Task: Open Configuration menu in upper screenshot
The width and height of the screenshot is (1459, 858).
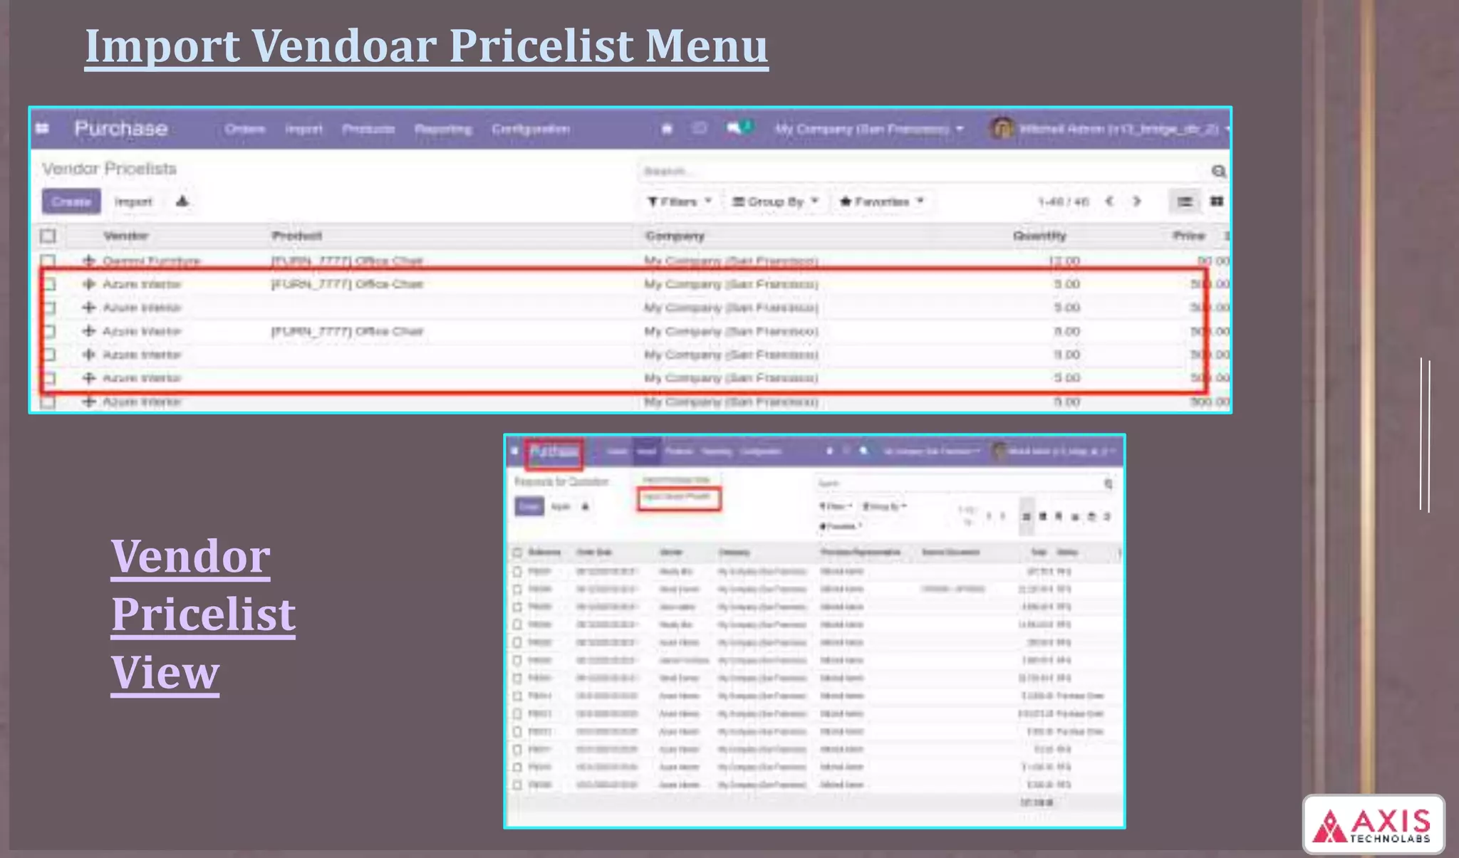Action: point(531,129)
